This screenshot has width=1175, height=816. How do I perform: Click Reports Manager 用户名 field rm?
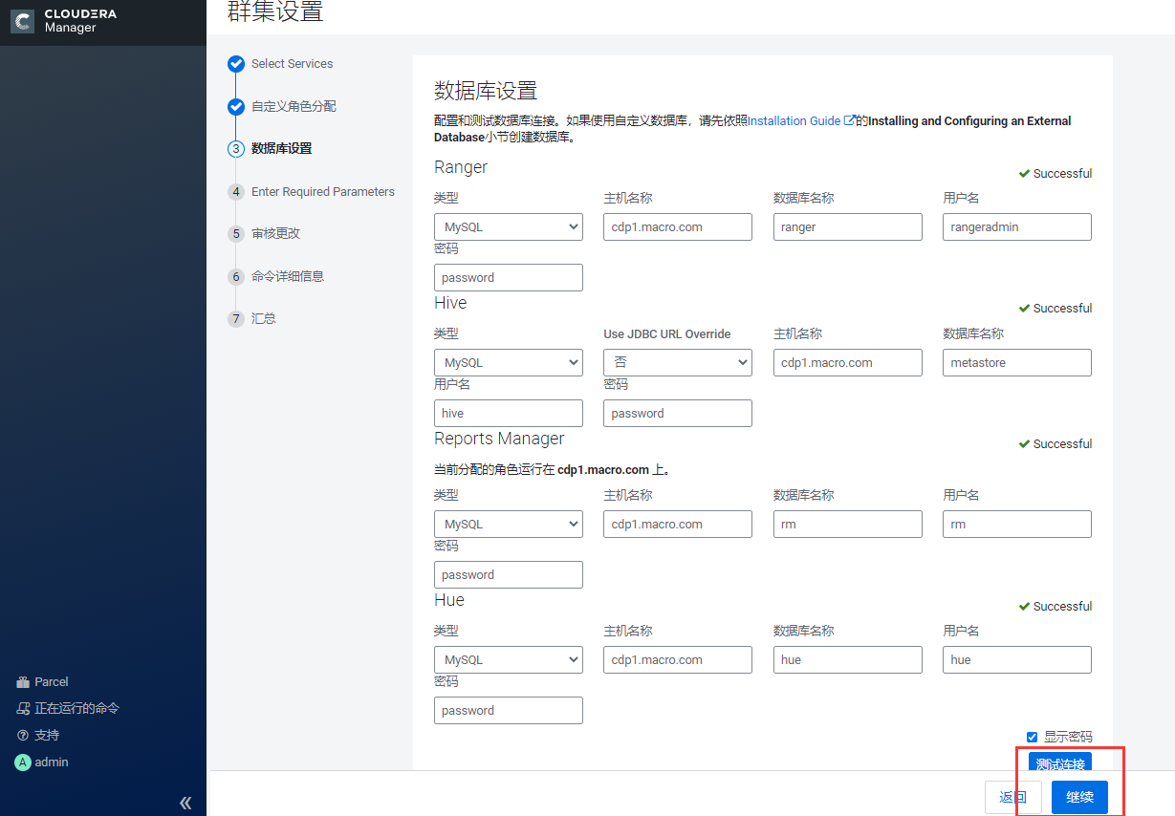(1017, 524)
